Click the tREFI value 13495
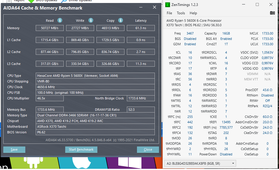 [x=226, y=122]
